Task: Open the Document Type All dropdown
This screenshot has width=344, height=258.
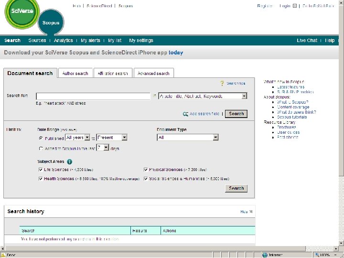Action: (x=188, y=138)
